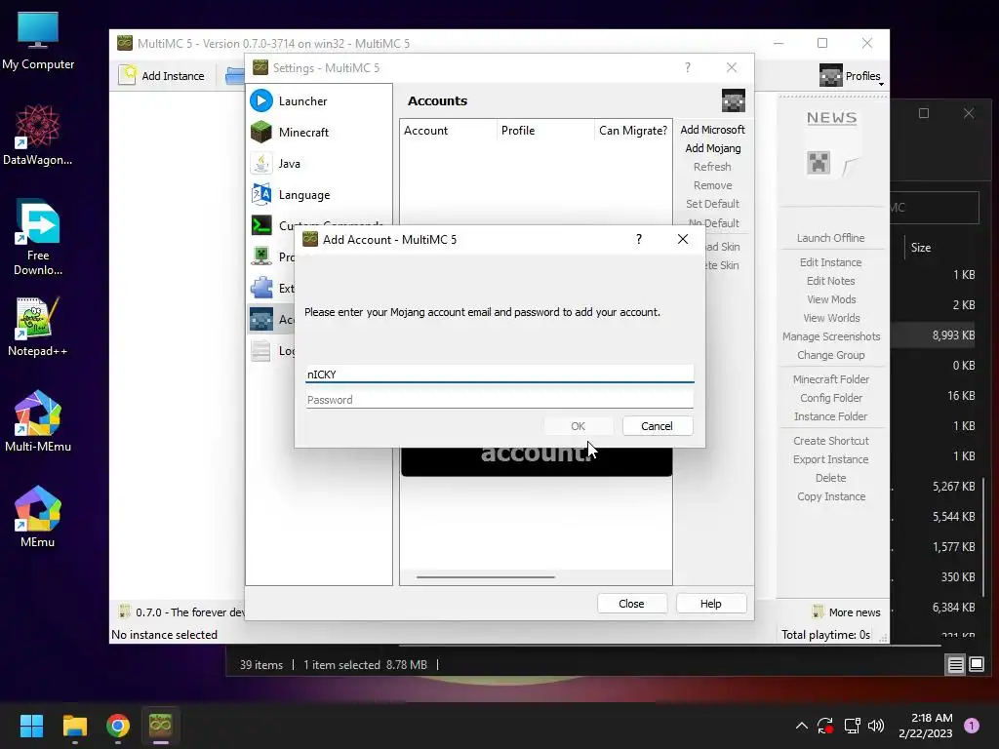Click the Password field

499,399
